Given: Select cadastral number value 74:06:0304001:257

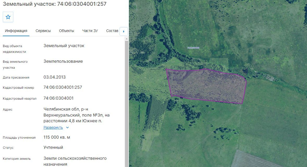Looking at the screenshot, I should coord(63,87).
